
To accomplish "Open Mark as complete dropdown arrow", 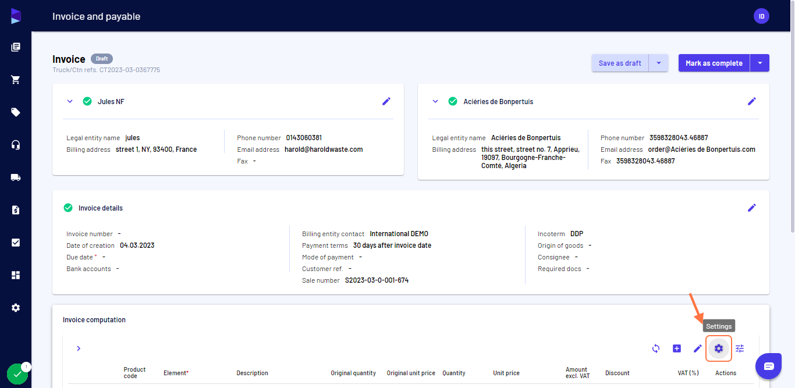I will (759, 63).
